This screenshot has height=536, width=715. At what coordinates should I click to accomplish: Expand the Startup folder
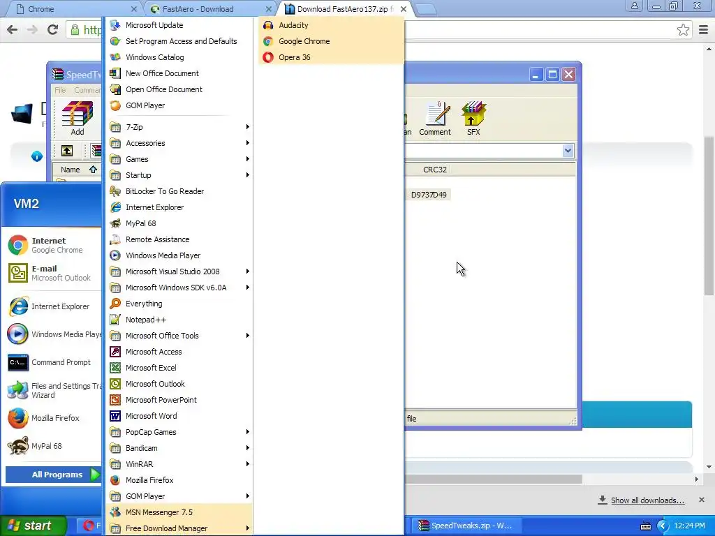click(x=179, y=175)
